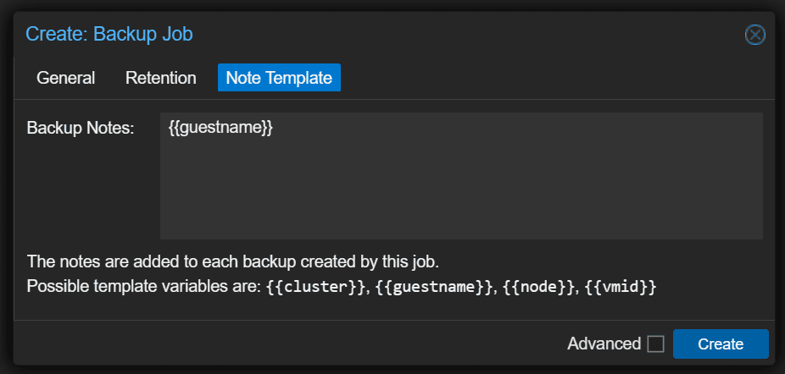
Task: Close the Create Backup Job dialog
Action: pos(754,35)
